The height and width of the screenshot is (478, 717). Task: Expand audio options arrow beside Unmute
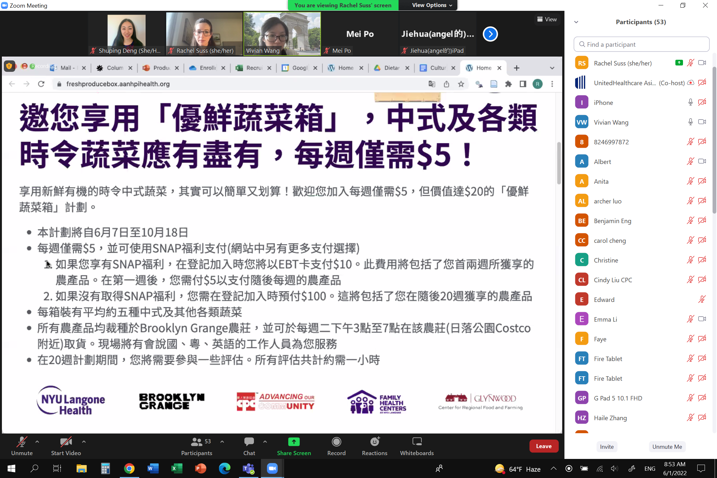(x=37, y=441)
